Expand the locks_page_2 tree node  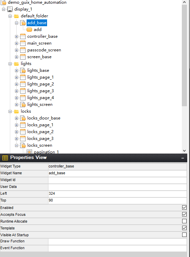(x=16, y=132)
